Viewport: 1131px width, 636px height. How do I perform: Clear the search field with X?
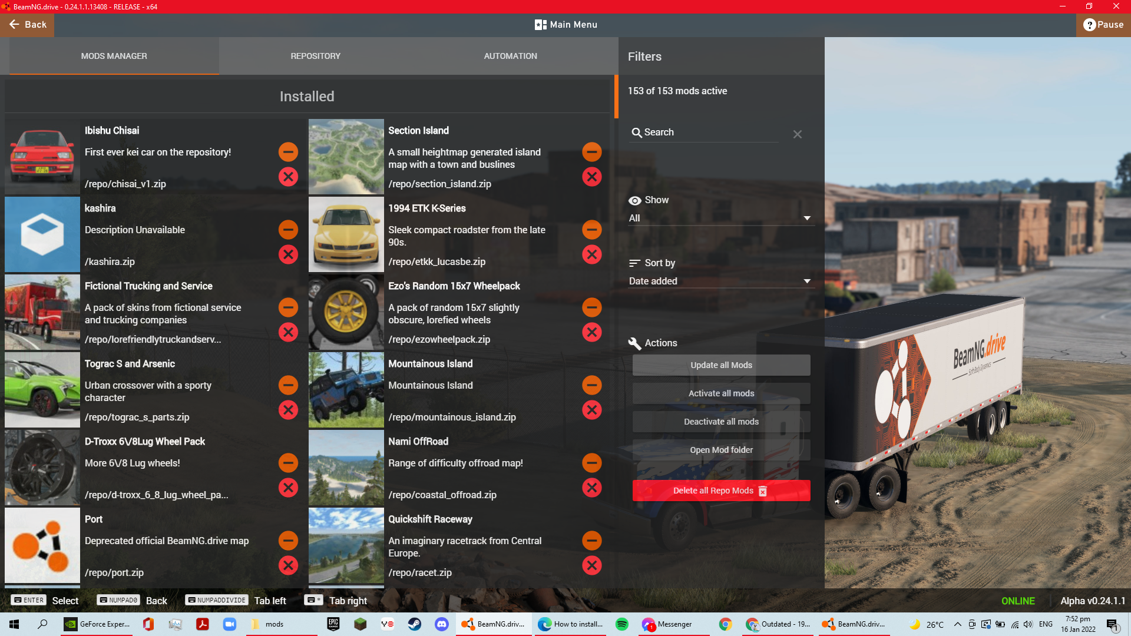[798, 134]
